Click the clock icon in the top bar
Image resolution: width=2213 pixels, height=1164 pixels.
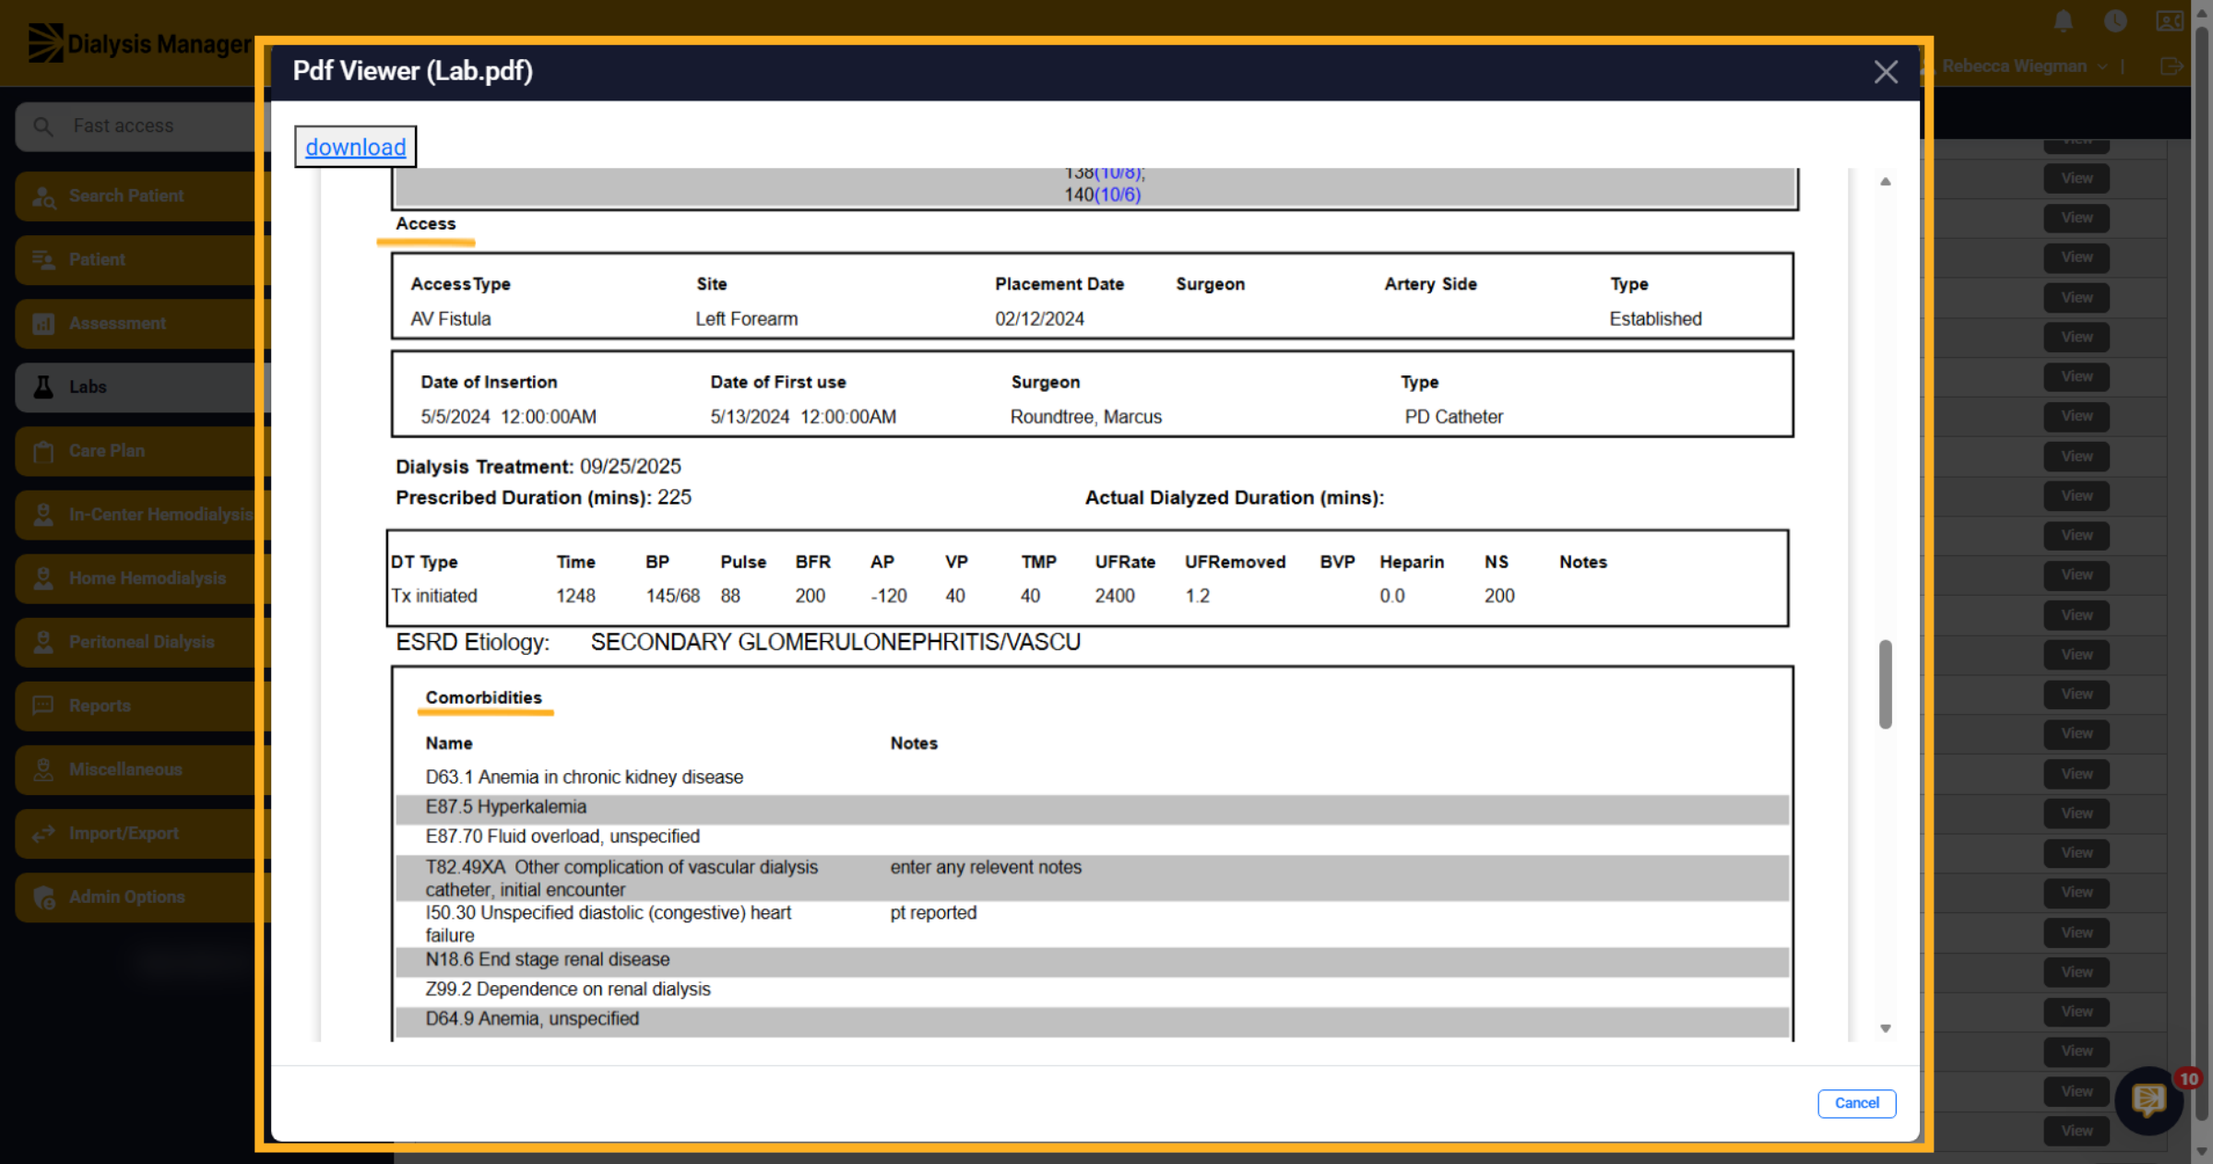click(x=2115, y=21)
